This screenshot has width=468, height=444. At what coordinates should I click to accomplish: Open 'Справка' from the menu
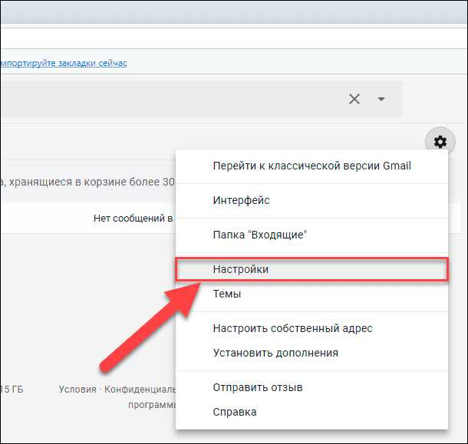pos(312,412)
